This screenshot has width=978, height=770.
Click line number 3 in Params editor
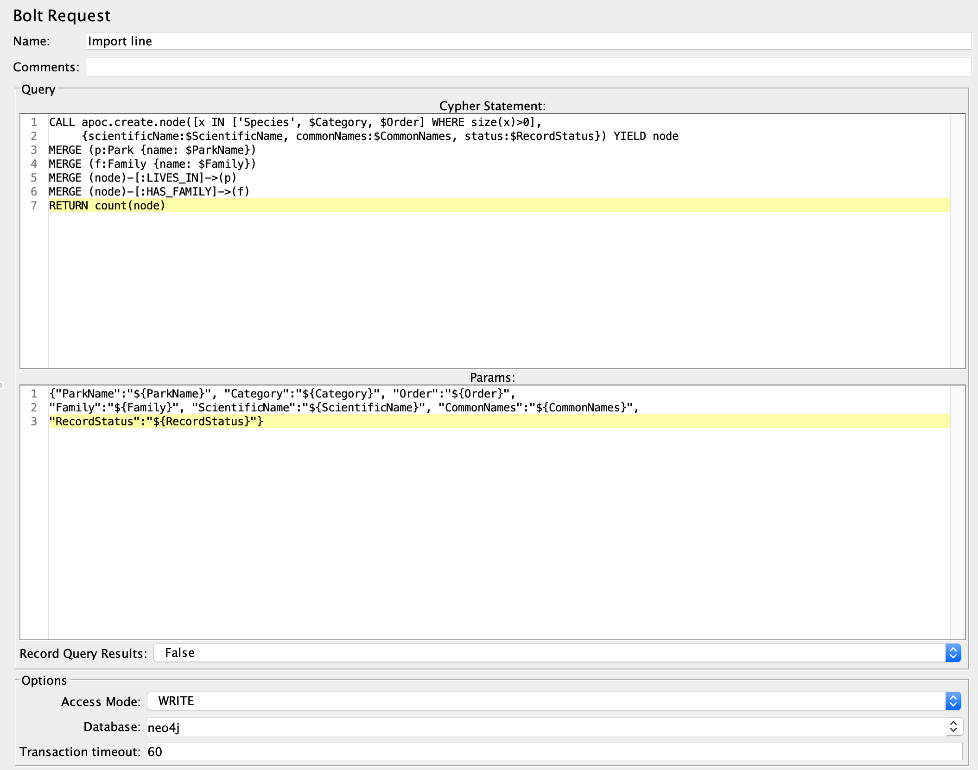(x=33, y=421)
